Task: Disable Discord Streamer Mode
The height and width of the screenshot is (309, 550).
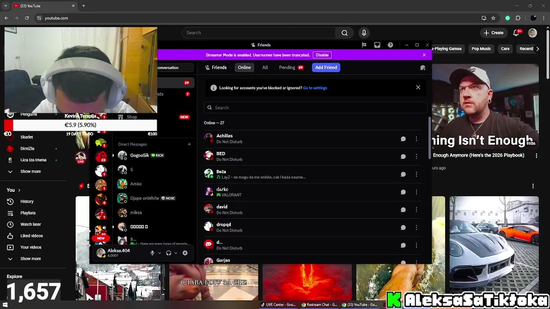Action: (322, 55)
